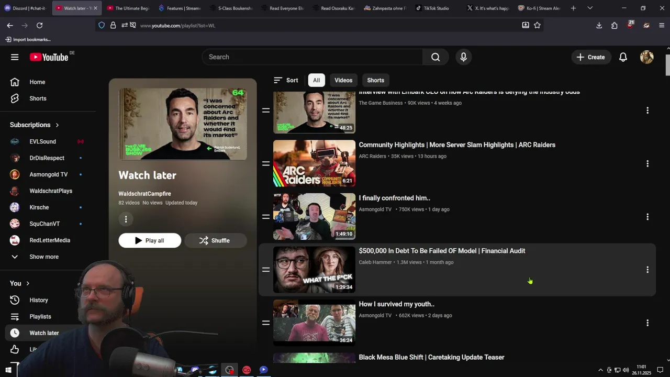The width and height of the screenshot is (670, 377).
Task: Click Play all button
Action: pos(150,241)
